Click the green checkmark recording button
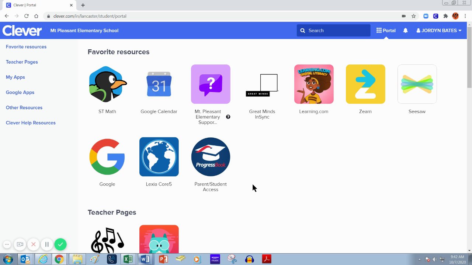Screen dimensions: 472x265 (60, 244)
